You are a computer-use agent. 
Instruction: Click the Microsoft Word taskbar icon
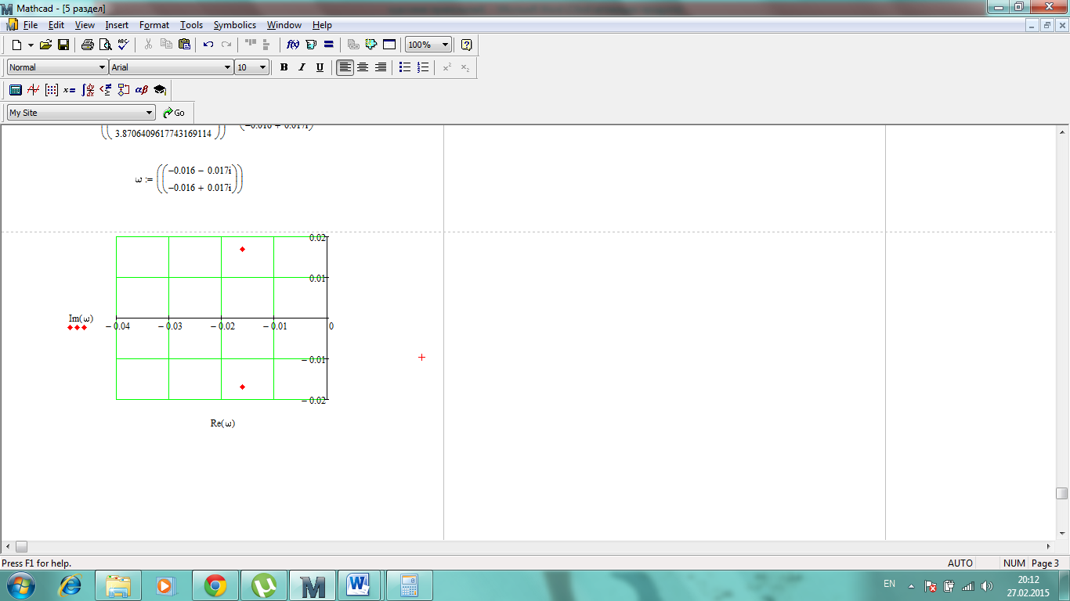click(x=360, y=585)
